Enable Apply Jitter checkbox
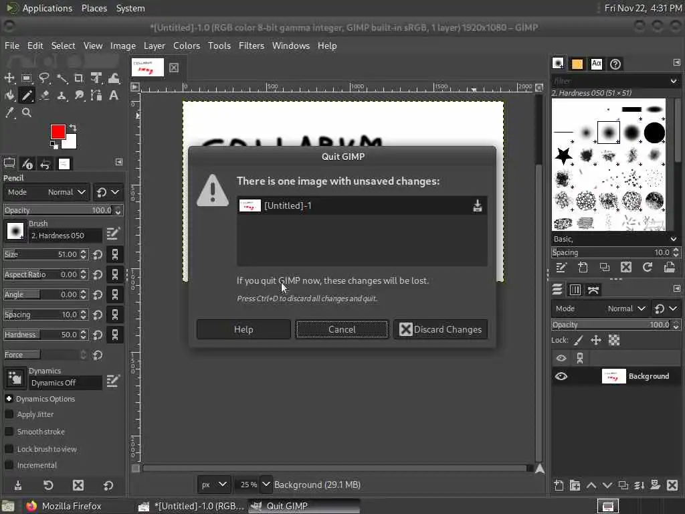 click(9, 414)
